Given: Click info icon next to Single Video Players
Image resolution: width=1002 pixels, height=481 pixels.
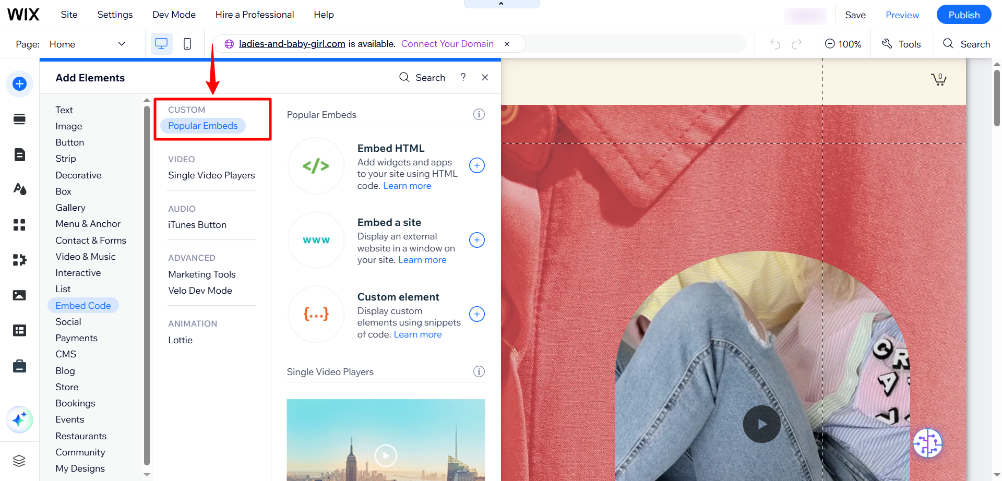Looking at the screenshot, I should point(479,371).
